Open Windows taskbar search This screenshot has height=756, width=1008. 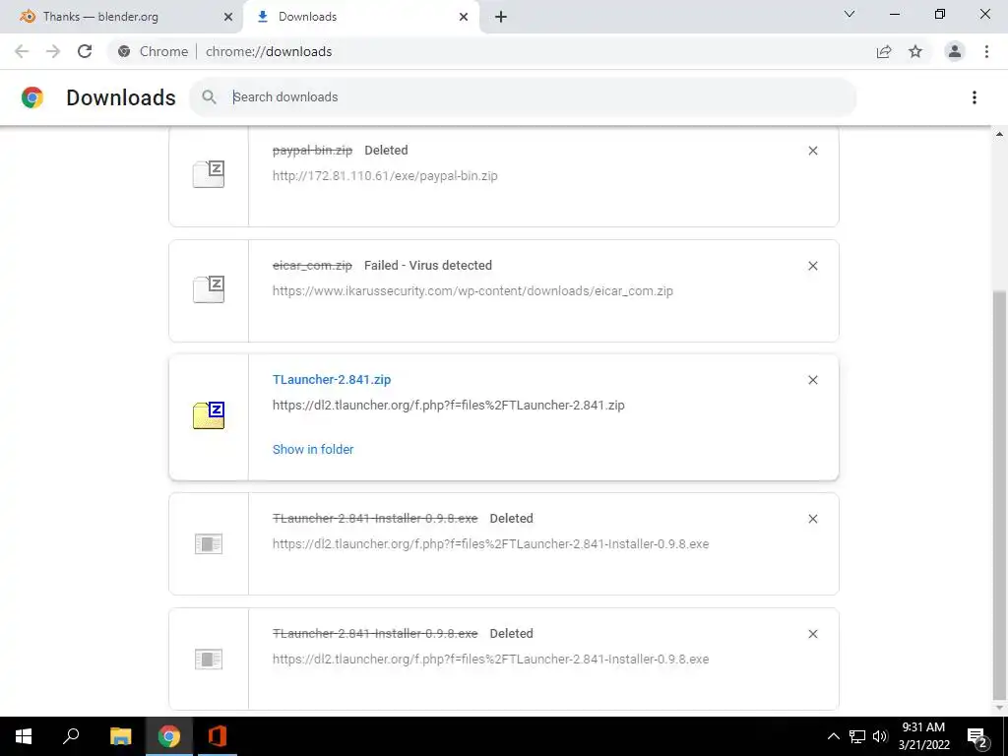pos(71,736)
